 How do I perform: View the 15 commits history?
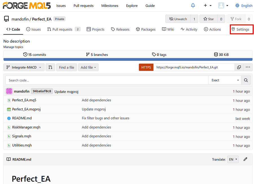click(34, 55)
